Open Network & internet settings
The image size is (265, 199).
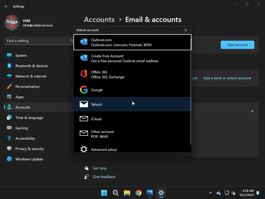click(x=39, y=76)
